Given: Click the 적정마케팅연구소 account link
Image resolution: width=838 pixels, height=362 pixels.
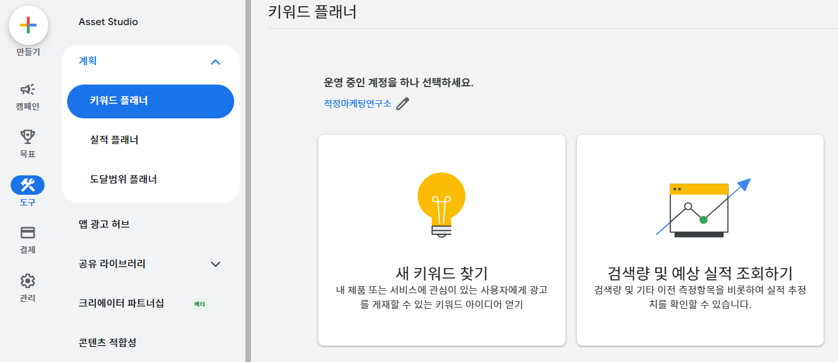Looking at the screenshot, I should pos(357,104).
